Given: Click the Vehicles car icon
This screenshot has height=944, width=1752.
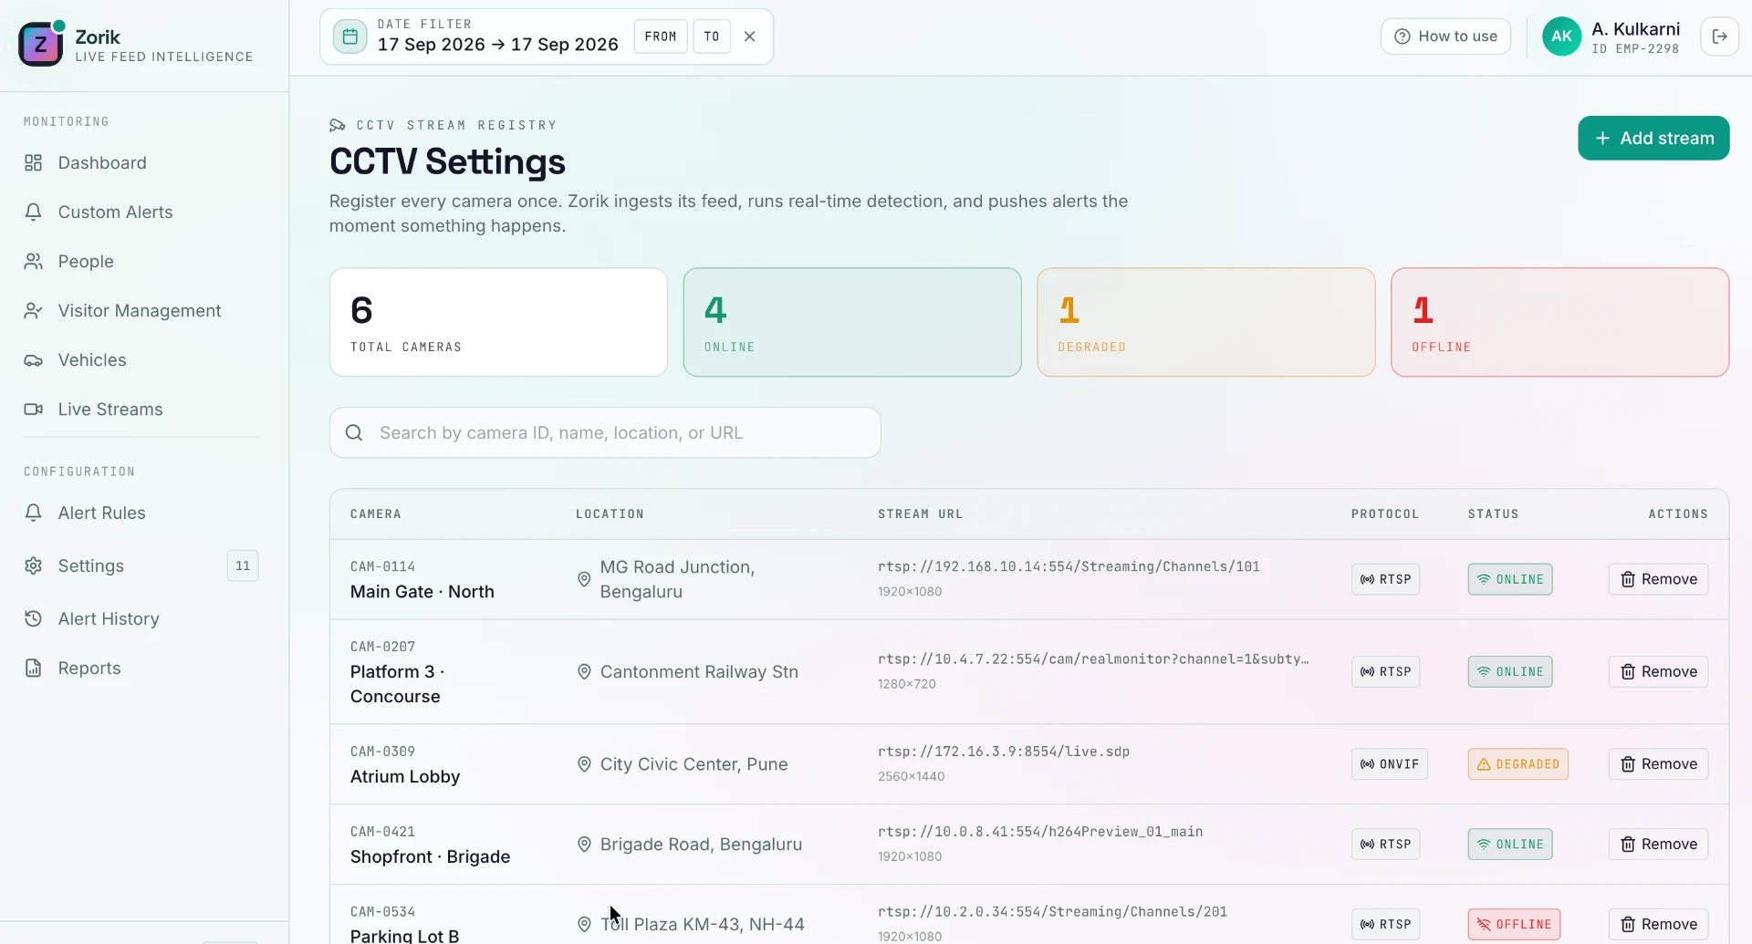Looking at the screenshot, I should (x=34, y=359).
